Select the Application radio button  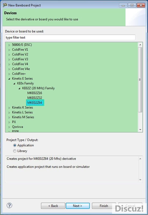15,145
